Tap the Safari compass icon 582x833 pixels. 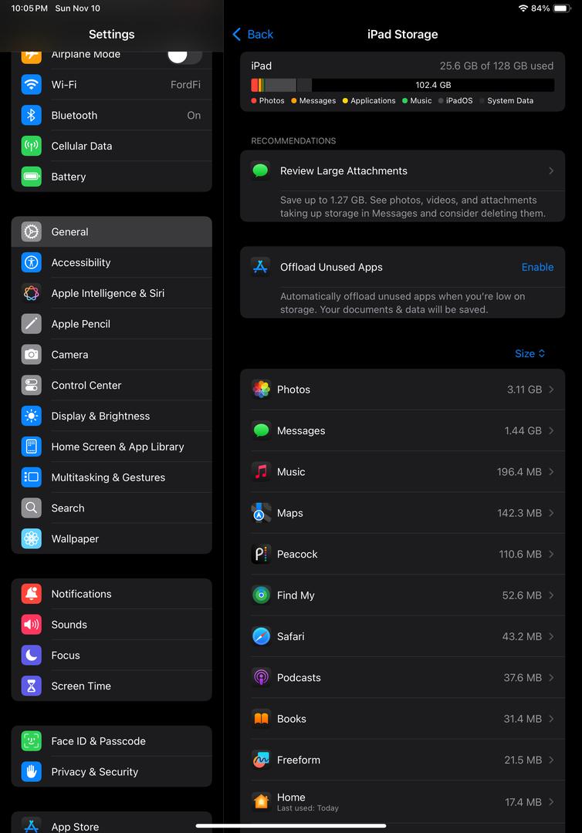coord(261,636)
